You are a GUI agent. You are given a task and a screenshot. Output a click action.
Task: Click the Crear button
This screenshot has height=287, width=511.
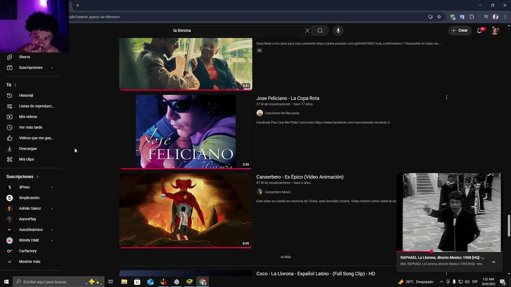pos(460,30)
